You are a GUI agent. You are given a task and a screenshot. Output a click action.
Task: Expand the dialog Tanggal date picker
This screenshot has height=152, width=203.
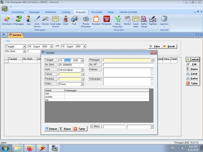(x=82, y=60)
